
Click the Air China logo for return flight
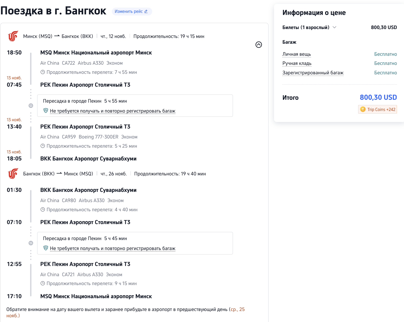13,174
